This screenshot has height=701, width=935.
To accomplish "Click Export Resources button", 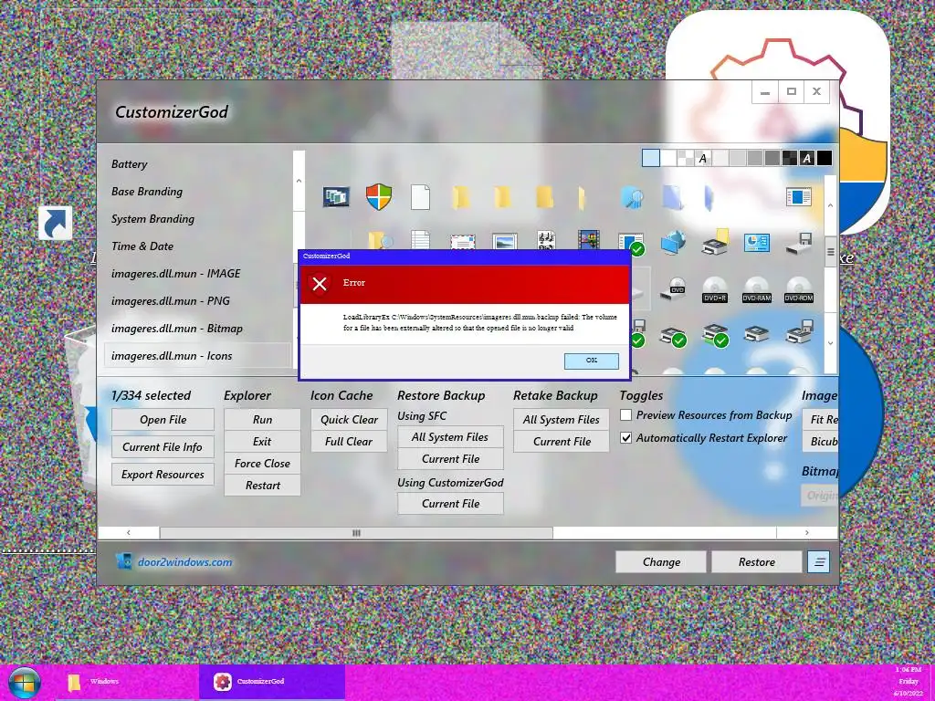I will (x=163, y=475).
